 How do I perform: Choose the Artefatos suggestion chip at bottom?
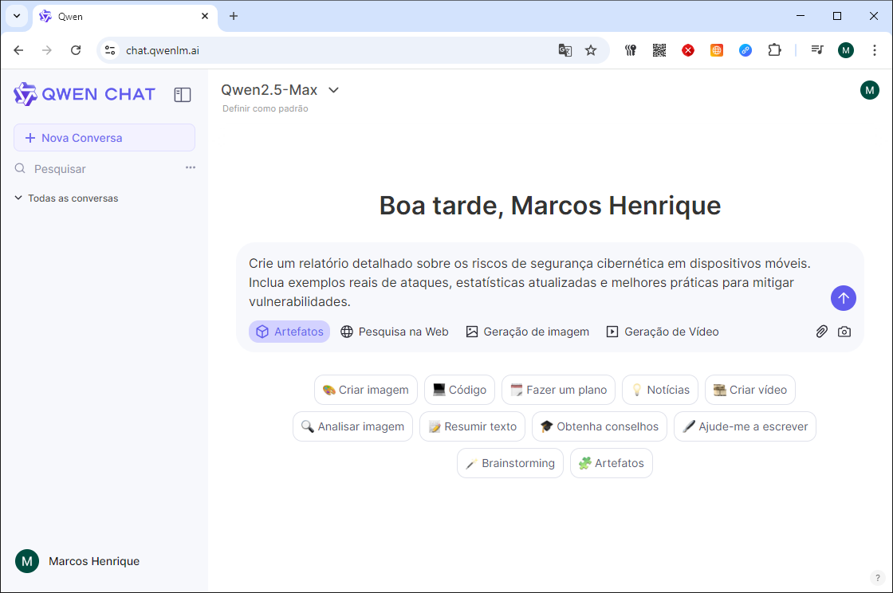click(611, 463)
